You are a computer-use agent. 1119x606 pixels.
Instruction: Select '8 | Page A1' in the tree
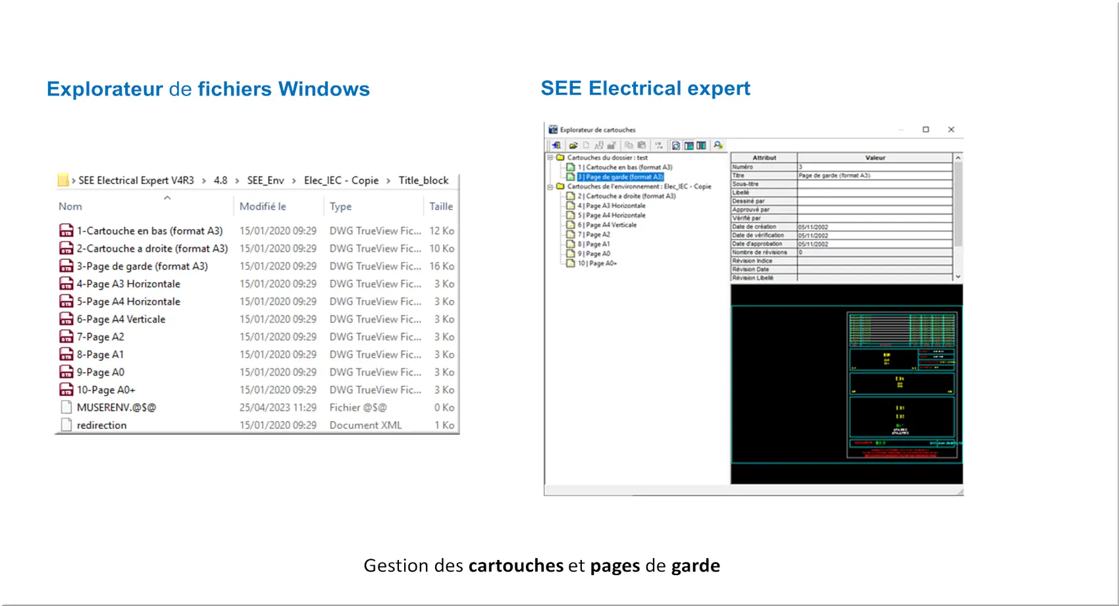pos(594,244)
